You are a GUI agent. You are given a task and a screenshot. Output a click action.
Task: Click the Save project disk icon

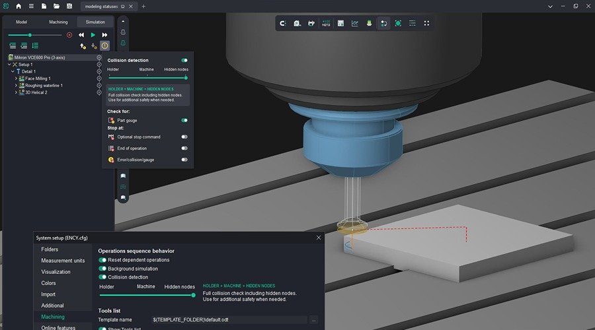(69, 6)
